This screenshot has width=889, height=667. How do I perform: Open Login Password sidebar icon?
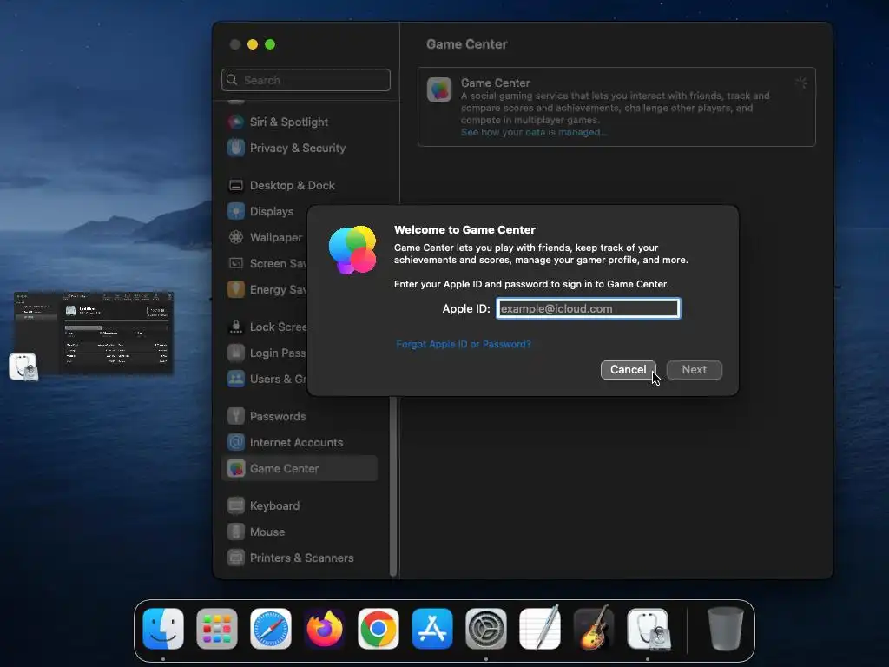click(236, 353)
